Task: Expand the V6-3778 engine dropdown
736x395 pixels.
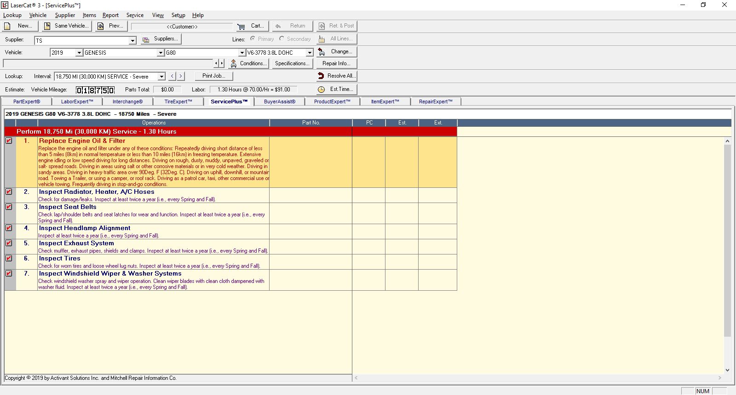Action: point(310,53)
